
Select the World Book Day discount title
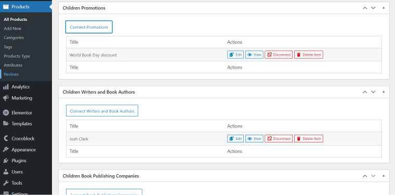click(93, 55)
